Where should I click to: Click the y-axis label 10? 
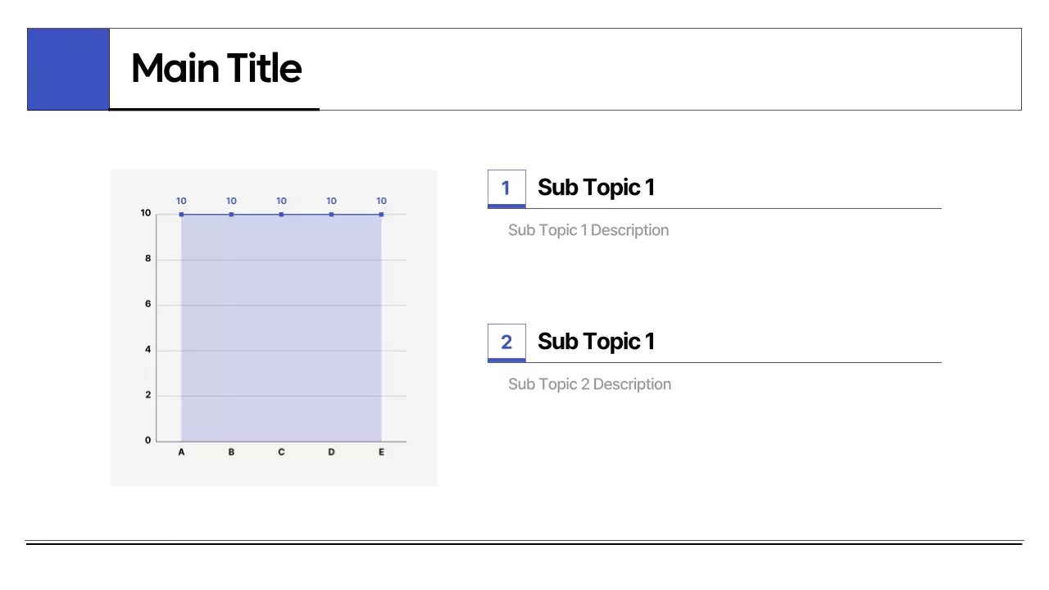pos(146,214)
